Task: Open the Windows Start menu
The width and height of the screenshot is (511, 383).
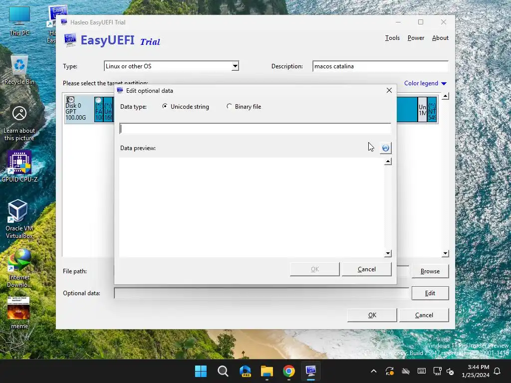Action: pyautogui.click(x=201, y=371)
